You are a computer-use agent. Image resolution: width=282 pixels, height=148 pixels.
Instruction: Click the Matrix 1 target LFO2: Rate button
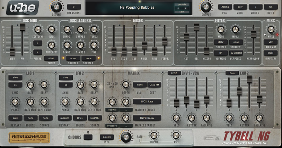(147, 101)
